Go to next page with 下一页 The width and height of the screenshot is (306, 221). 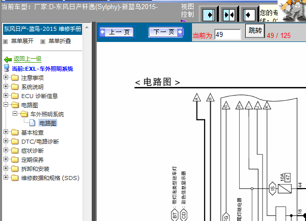tap(166, 32)
